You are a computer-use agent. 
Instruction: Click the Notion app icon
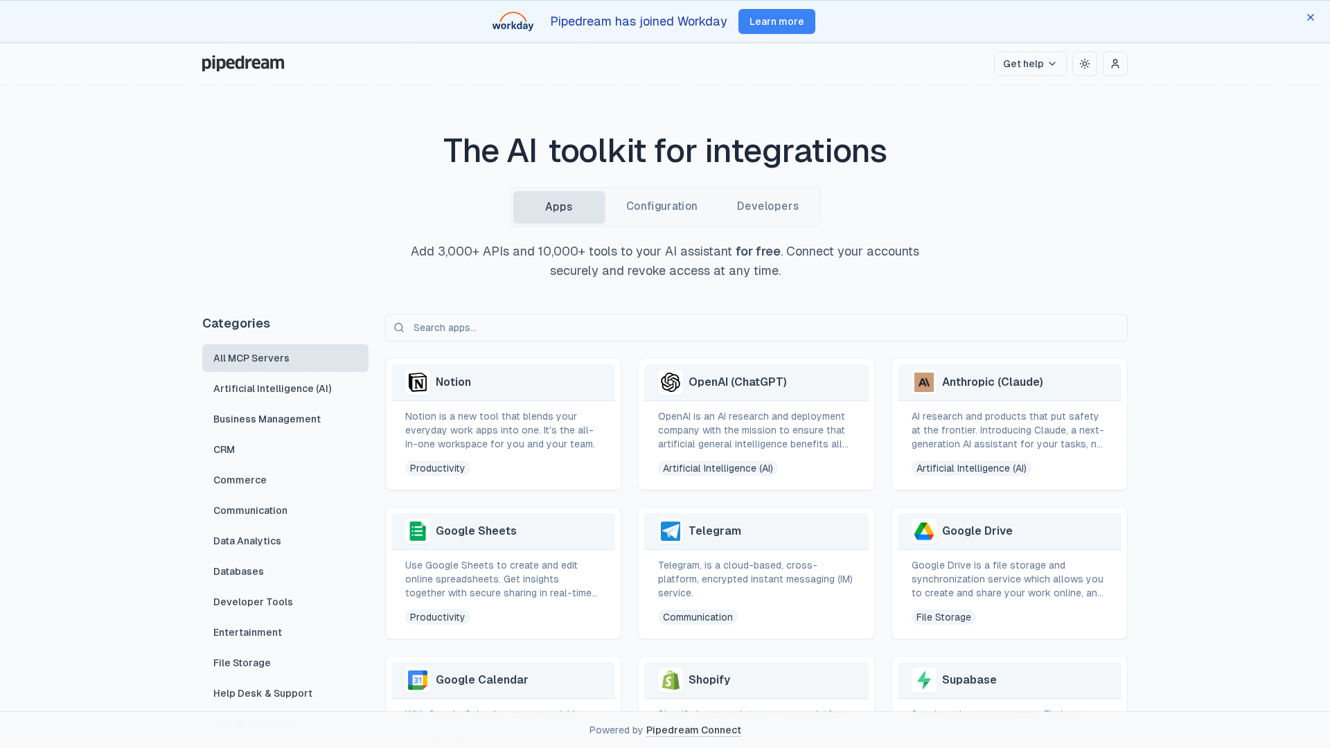pyautogui.click(x=417, y=382)
